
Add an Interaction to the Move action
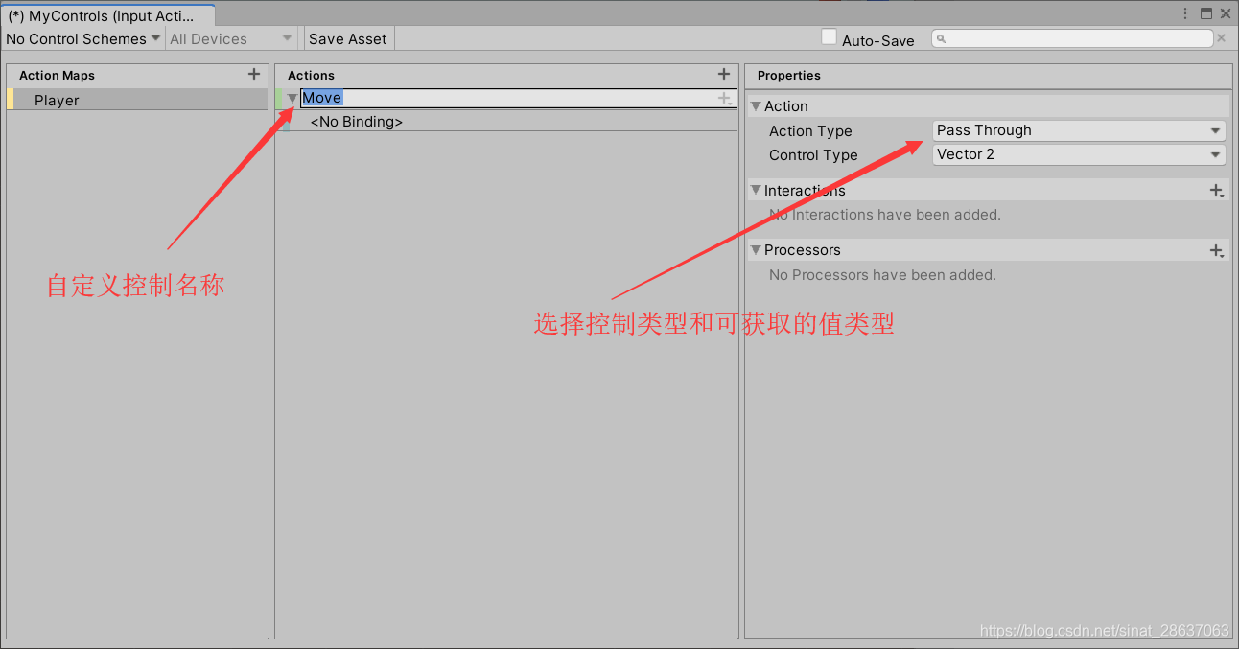(1216, 190)
